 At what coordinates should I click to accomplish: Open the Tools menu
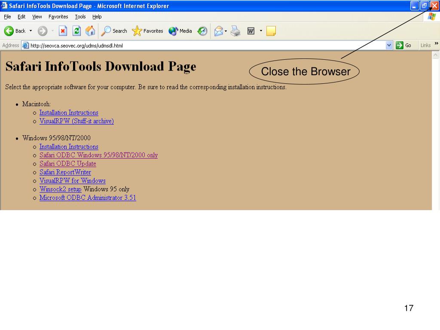pyautogui.click(x=80, y=17)
